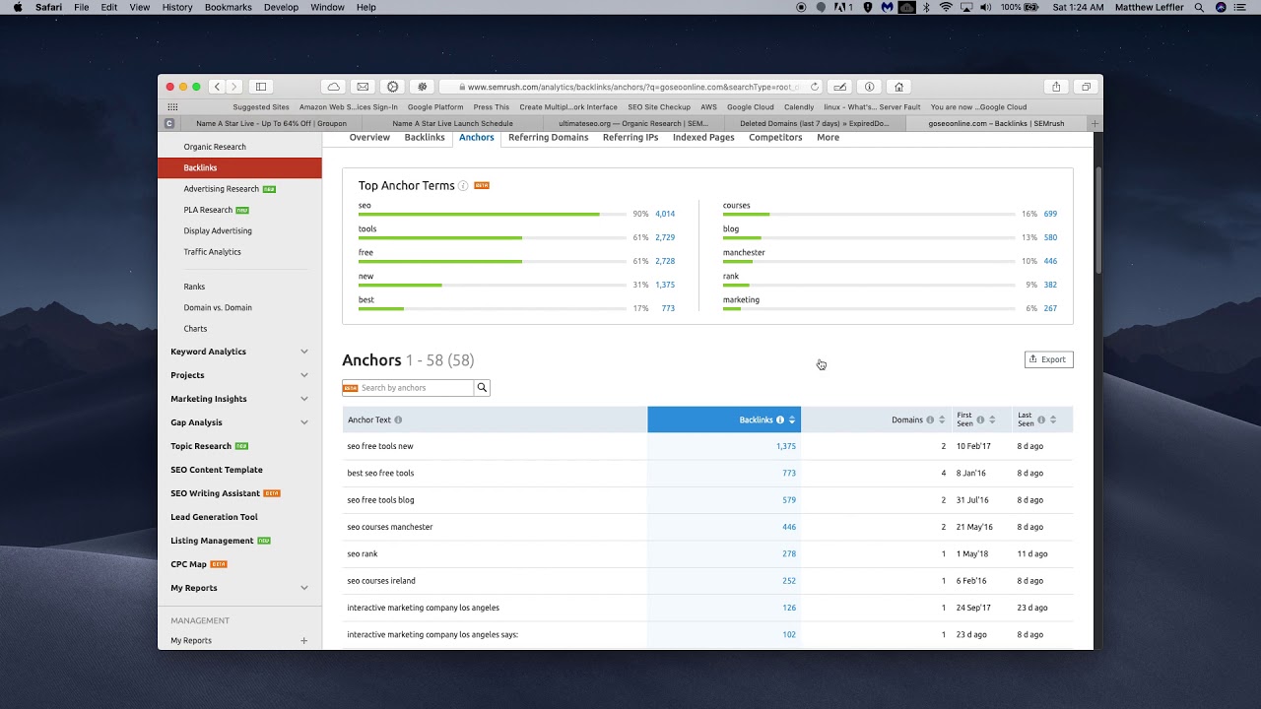Open the Wi-Fi status menu
The image size is (1261, 709).
coord(946,7)
